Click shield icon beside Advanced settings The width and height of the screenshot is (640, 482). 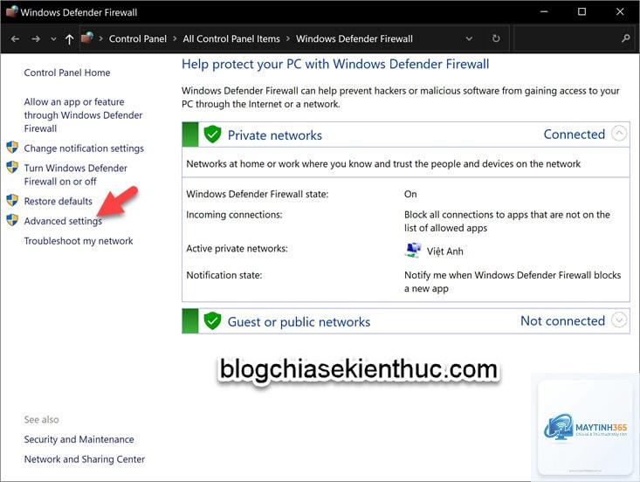tap(12, 220)
